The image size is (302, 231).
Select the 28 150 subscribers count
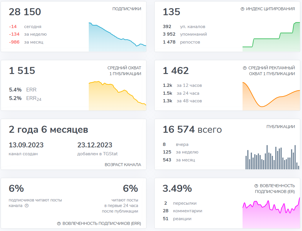tap(25, 12)
